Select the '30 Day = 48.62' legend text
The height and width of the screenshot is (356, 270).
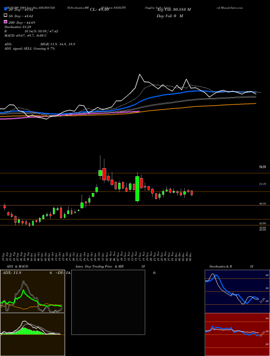point(21,16)
